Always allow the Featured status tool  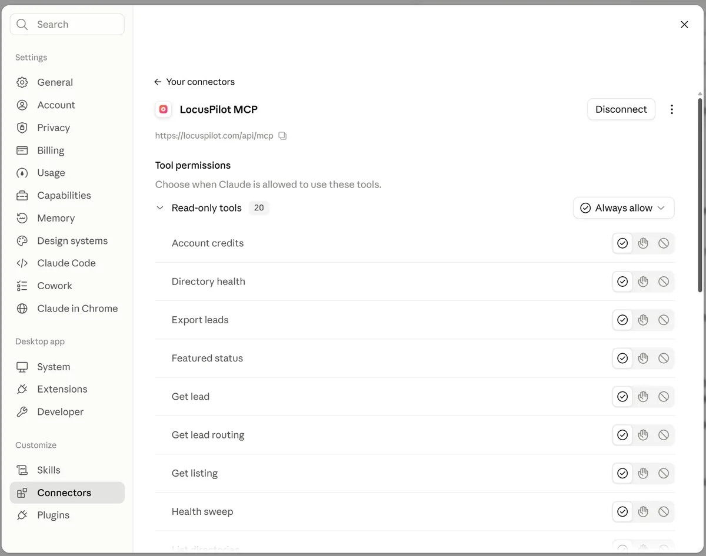pos(622,358)
